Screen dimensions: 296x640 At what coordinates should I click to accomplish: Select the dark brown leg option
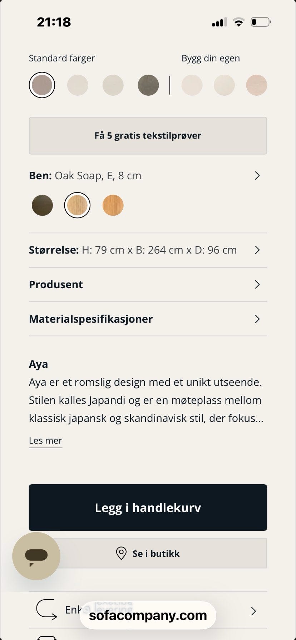tap(42, 205)
